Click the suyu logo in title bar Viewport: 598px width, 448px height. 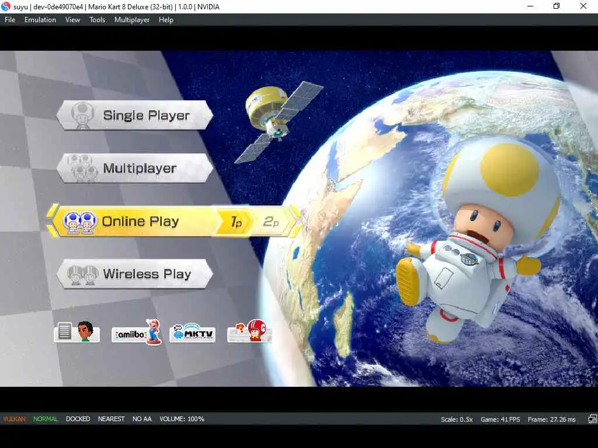point(6,6)
